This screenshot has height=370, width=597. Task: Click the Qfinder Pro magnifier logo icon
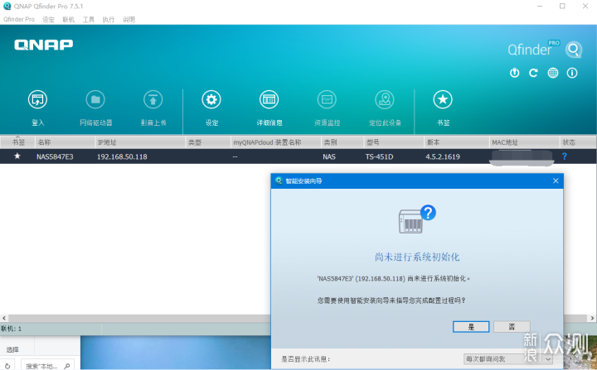(574, 50)
